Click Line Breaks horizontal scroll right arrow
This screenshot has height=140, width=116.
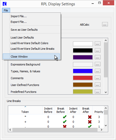[x=102, y=130]
